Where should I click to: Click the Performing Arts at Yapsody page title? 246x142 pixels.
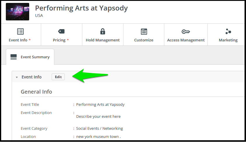click(81, 8)
